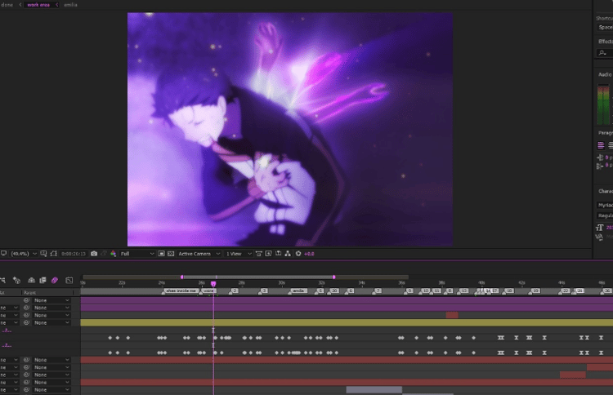Expand the Active Camera view dropdown

[x=199, y=254]
